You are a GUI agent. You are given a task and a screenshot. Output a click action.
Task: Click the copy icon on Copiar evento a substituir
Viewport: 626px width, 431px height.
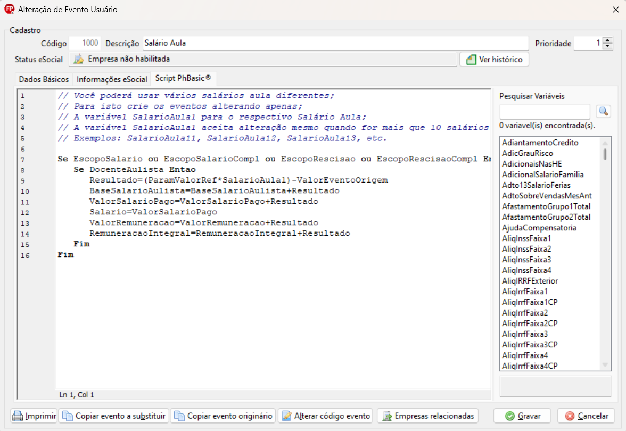point(68,416)
